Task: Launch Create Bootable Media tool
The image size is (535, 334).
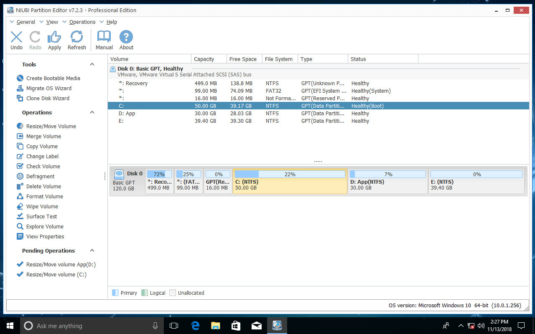Action: pyautogui.click(x=53, y=78)
